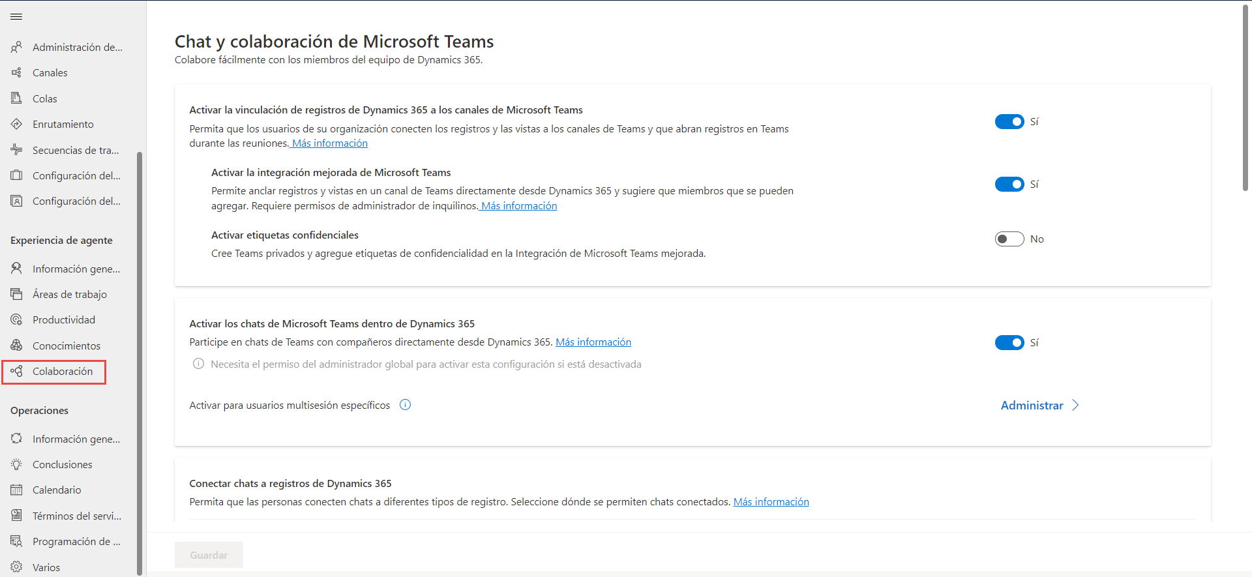The width and height of the screenshot is (1252, 577).
Task: Select Conocimientos in the sidebar
Action: (x=67, y=346)
